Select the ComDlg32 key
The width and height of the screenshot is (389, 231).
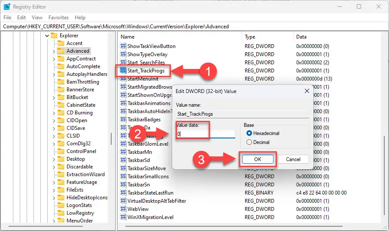pyautogui.click(x=79, y=144)
